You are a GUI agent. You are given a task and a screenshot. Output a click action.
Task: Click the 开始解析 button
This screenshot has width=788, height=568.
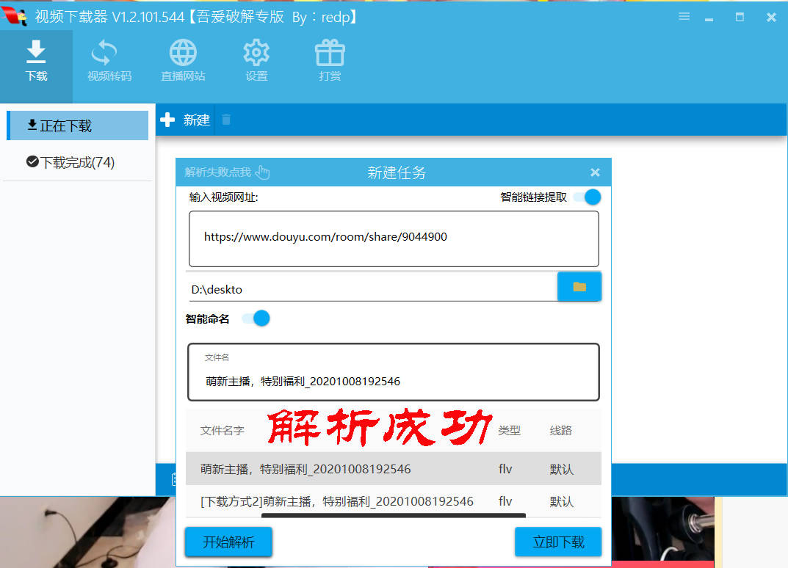pyautogui.click(x=228, y=542)
